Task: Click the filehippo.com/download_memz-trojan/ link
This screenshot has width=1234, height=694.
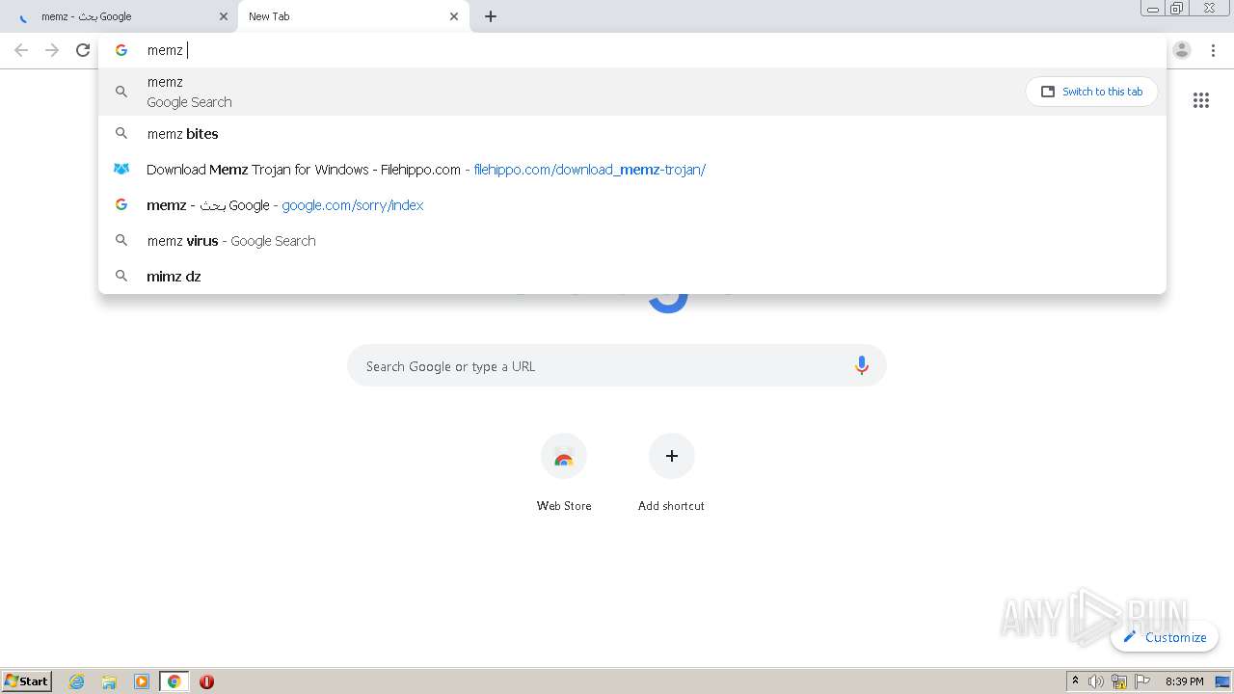Action: [590, 170]
